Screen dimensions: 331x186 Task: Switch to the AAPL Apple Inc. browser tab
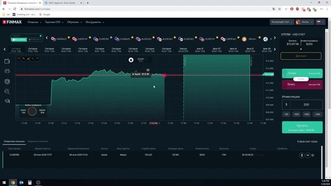63,3
